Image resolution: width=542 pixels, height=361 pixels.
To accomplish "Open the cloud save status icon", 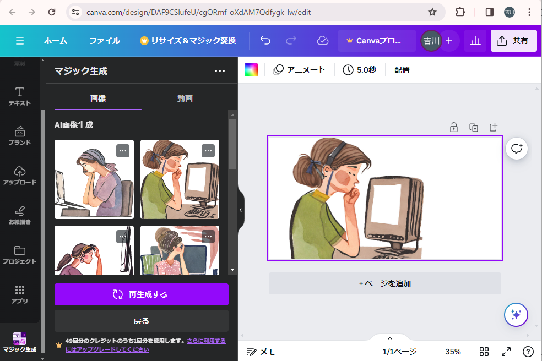I will (x=323, y=41).
